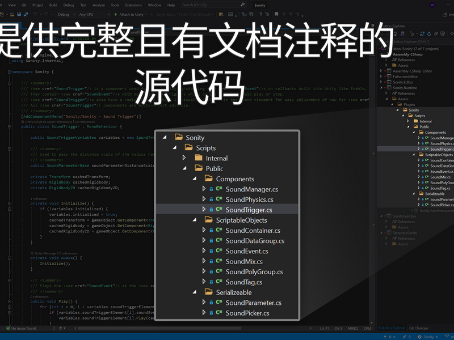
Task: Switch to the Solution Explorer bottom tab
Action: [x=392, y=328]
